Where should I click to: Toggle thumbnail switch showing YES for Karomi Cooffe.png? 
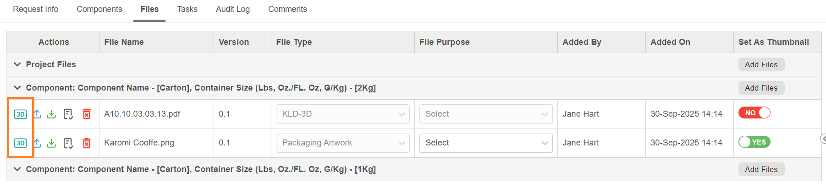(x=754, y=142)
